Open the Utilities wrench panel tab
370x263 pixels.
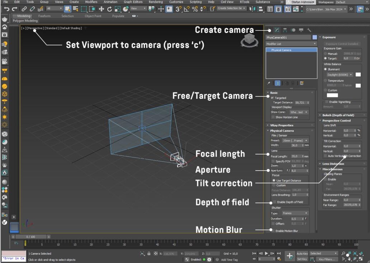click(309, 30)
